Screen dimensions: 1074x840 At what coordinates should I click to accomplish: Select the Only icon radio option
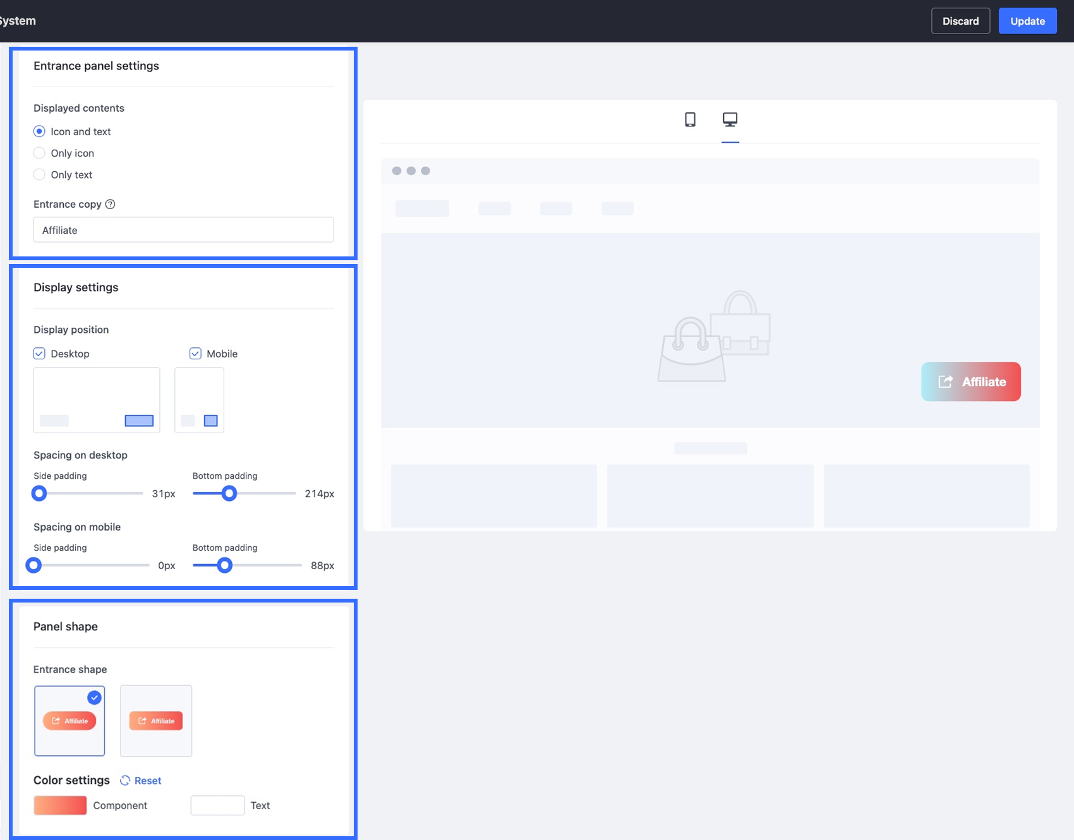(x=39, y=153)
